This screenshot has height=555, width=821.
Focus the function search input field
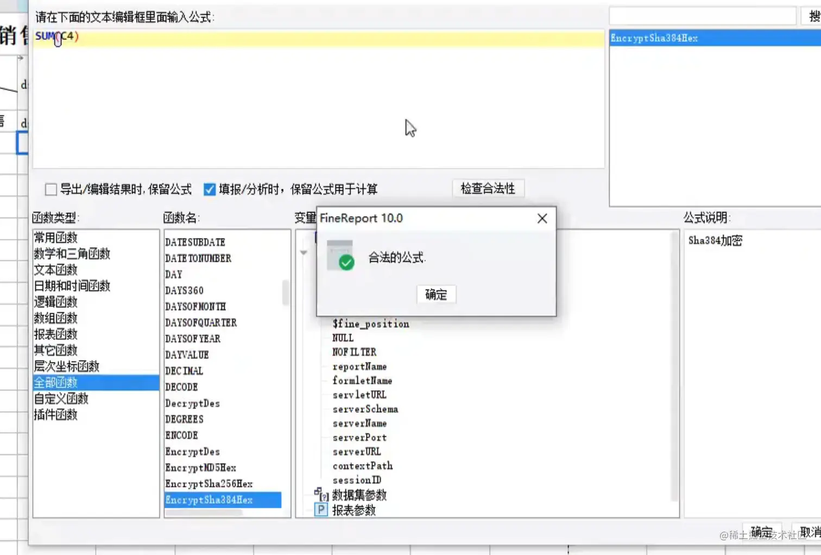[703, 16]
